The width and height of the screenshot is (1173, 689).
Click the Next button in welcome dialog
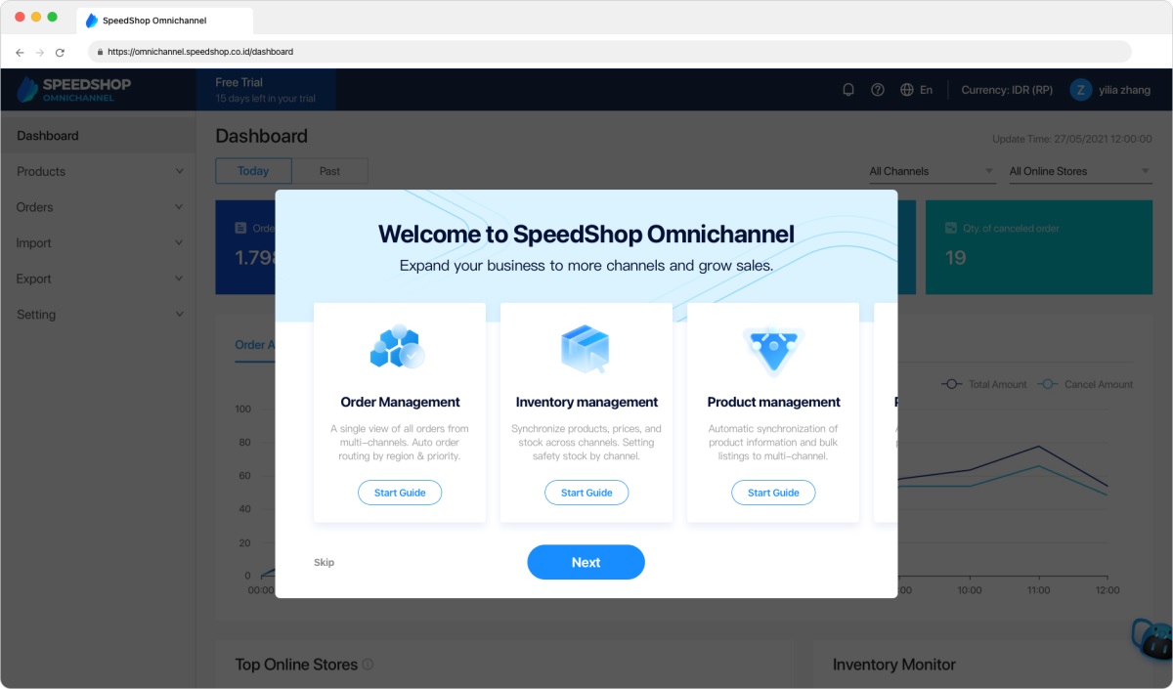coord(586,562)
